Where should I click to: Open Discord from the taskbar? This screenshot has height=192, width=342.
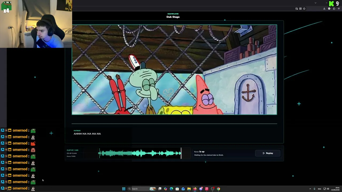coord(201,189)
